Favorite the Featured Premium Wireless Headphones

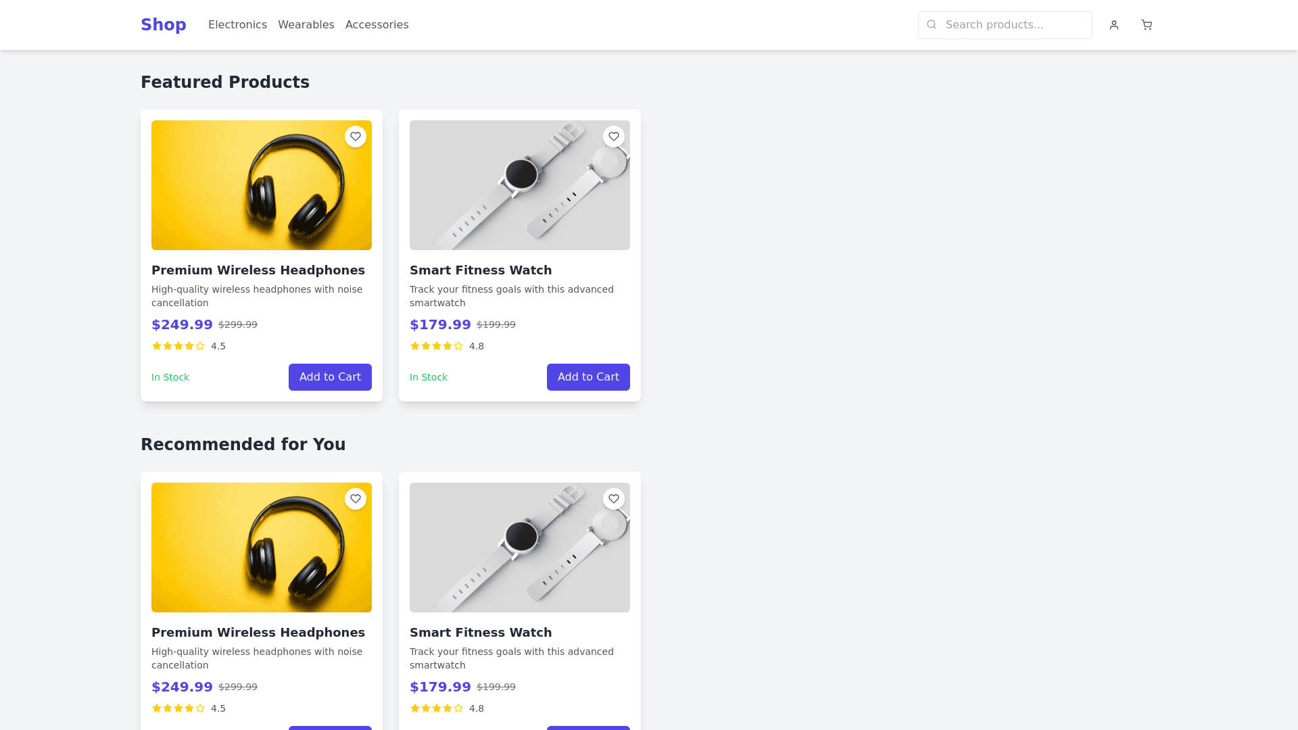tap(356, 137)
